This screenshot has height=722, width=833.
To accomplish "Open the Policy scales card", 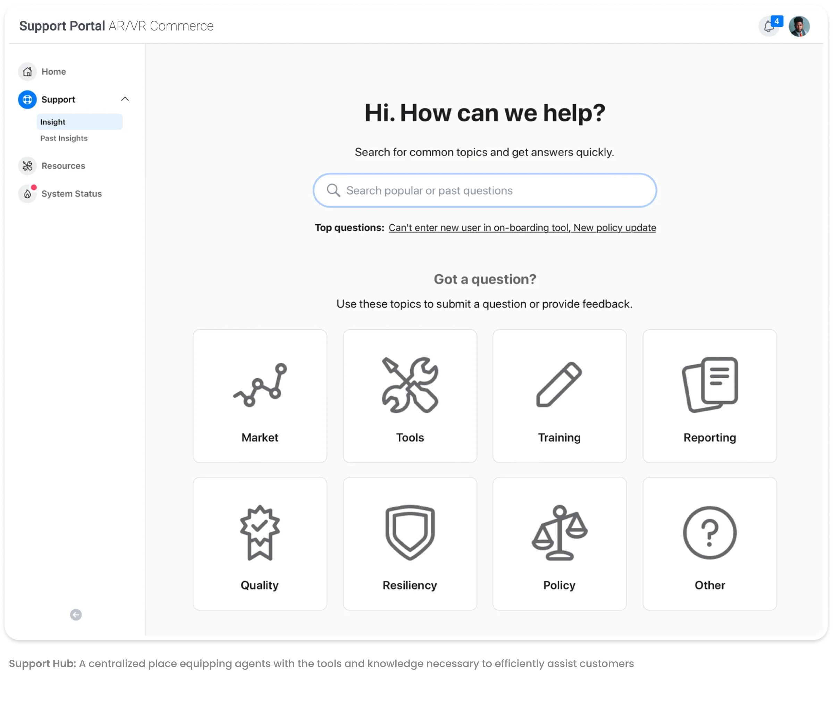I will [x=559, y=543].
